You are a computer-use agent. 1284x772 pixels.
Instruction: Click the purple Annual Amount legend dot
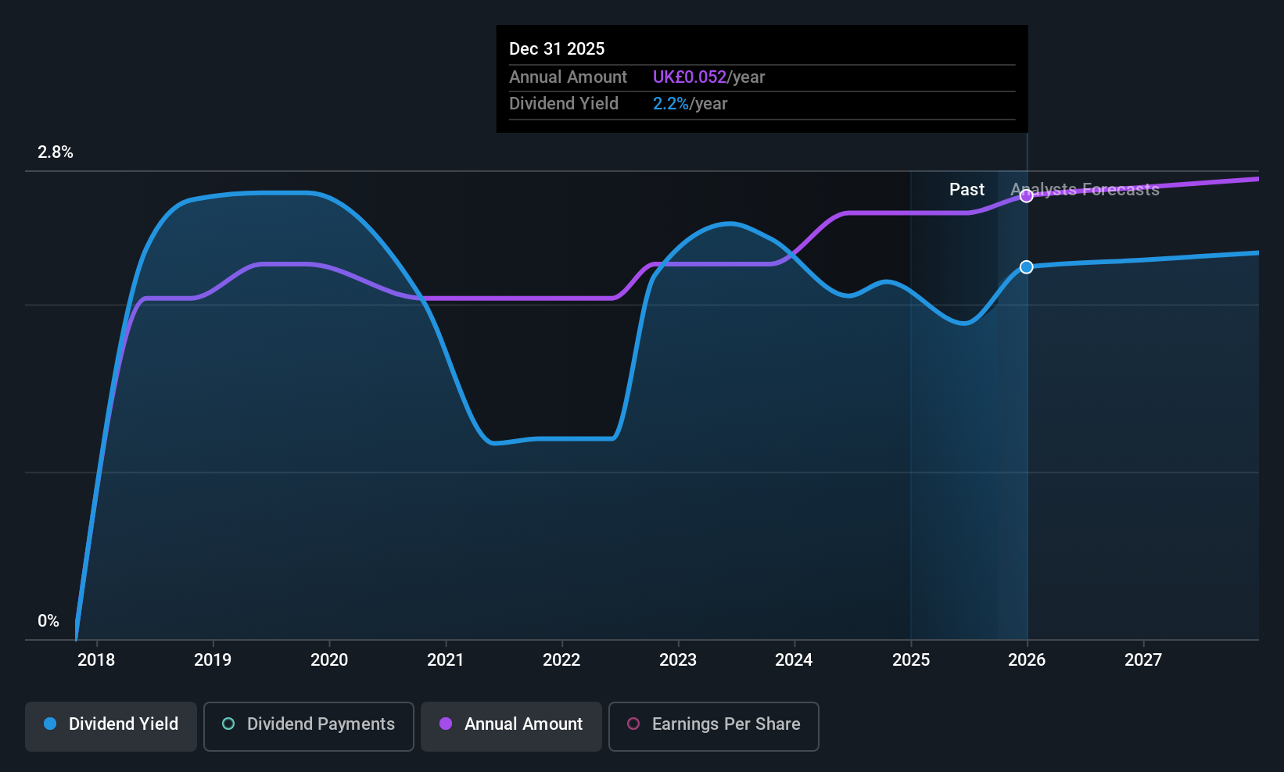tap(446, 724)
